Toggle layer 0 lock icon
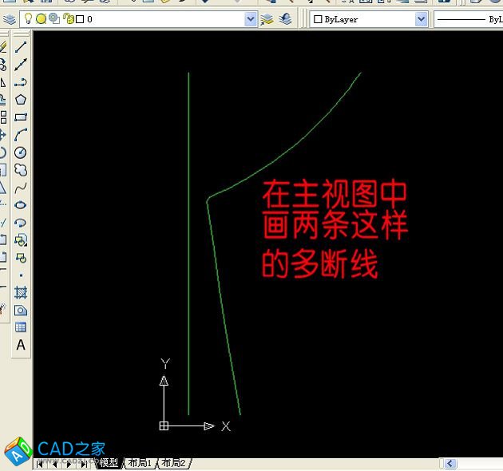 click(x=68, y=18)
